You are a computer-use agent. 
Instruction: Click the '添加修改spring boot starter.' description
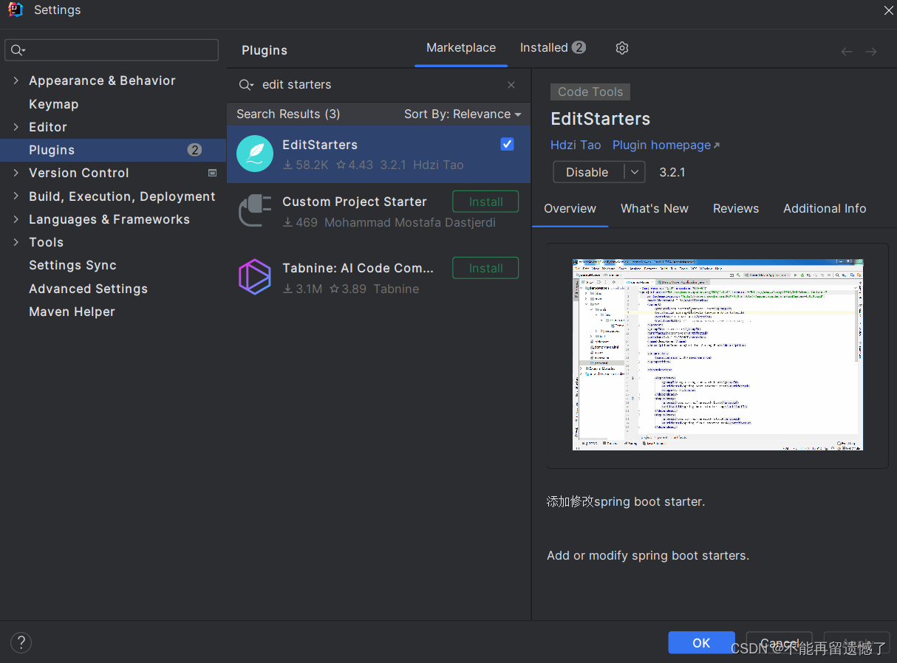click(x=626, y=501)
